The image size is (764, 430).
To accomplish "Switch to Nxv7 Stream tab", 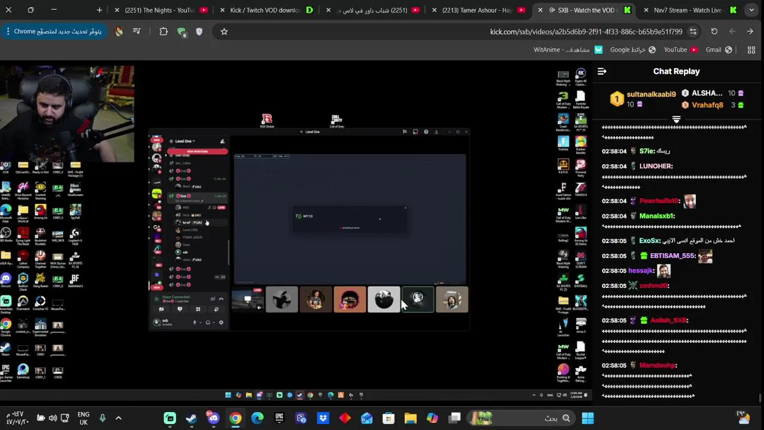I will 688,10.
